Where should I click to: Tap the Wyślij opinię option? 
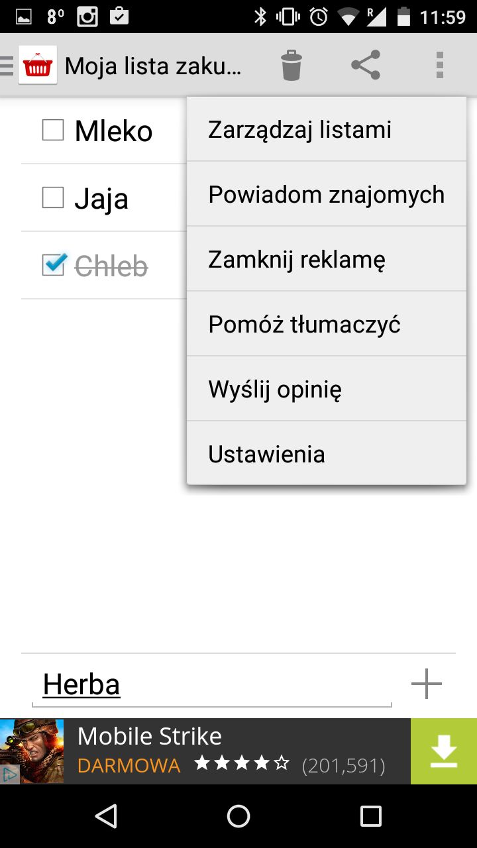click(x=327, y=389)
